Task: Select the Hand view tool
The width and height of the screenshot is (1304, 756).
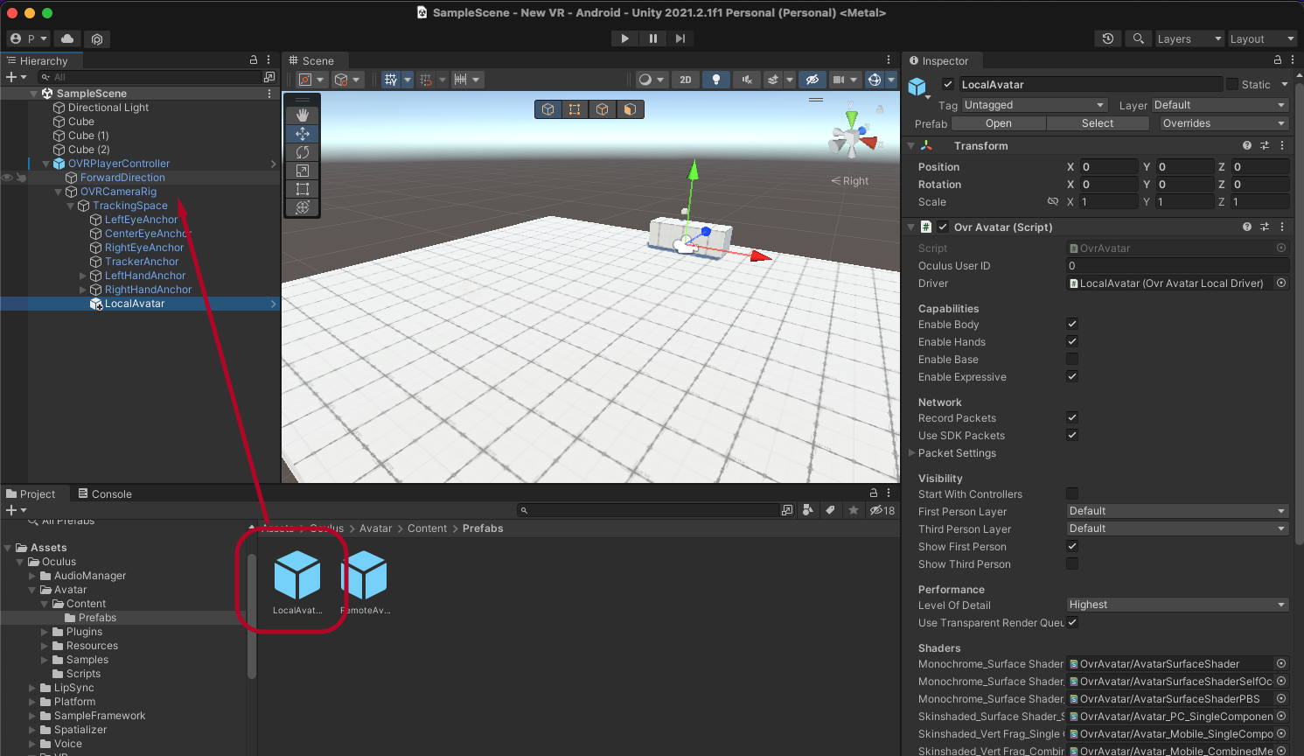Action: coord(303,115)
